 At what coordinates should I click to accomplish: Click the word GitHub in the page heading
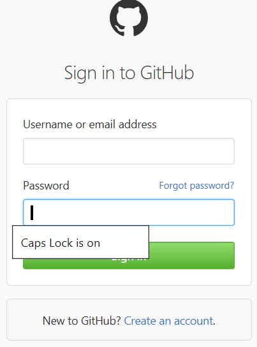point(167,73)
